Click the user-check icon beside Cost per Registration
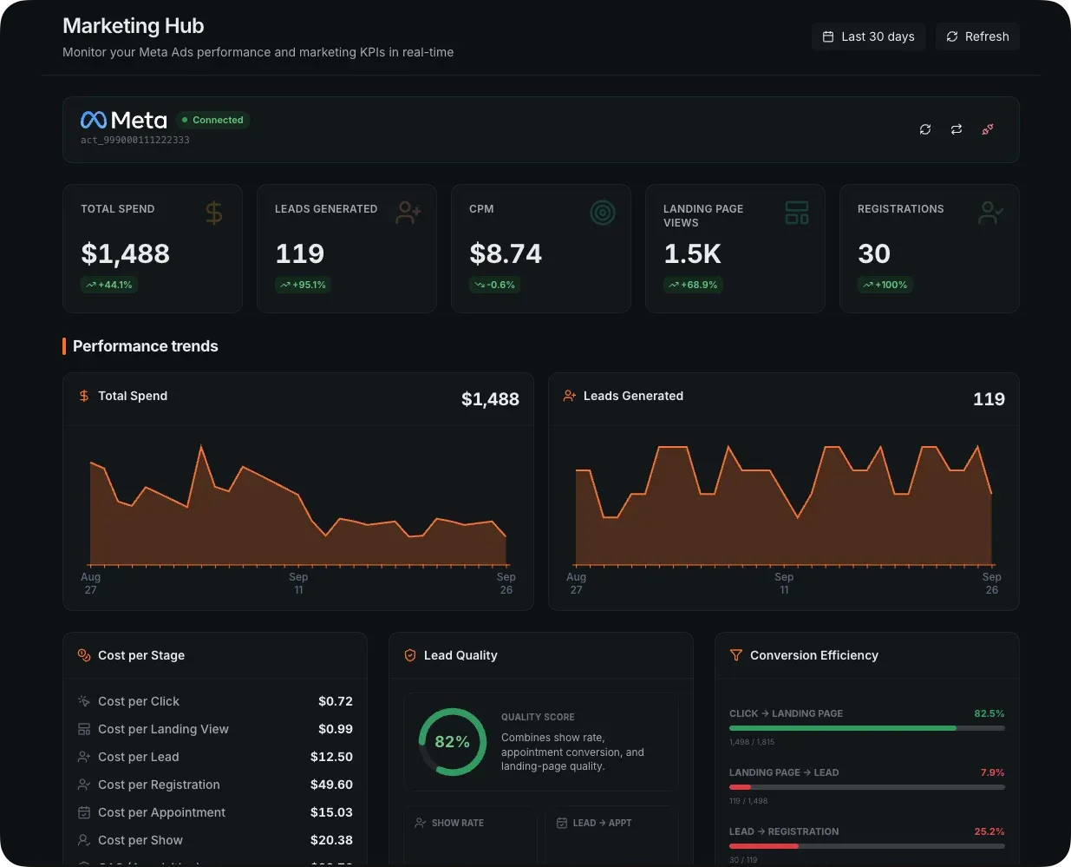The image size is (1071, 867). click(84, 785)
